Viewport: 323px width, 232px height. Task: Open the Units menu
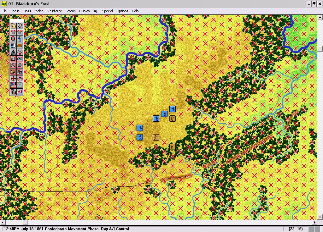click(27, 11)
